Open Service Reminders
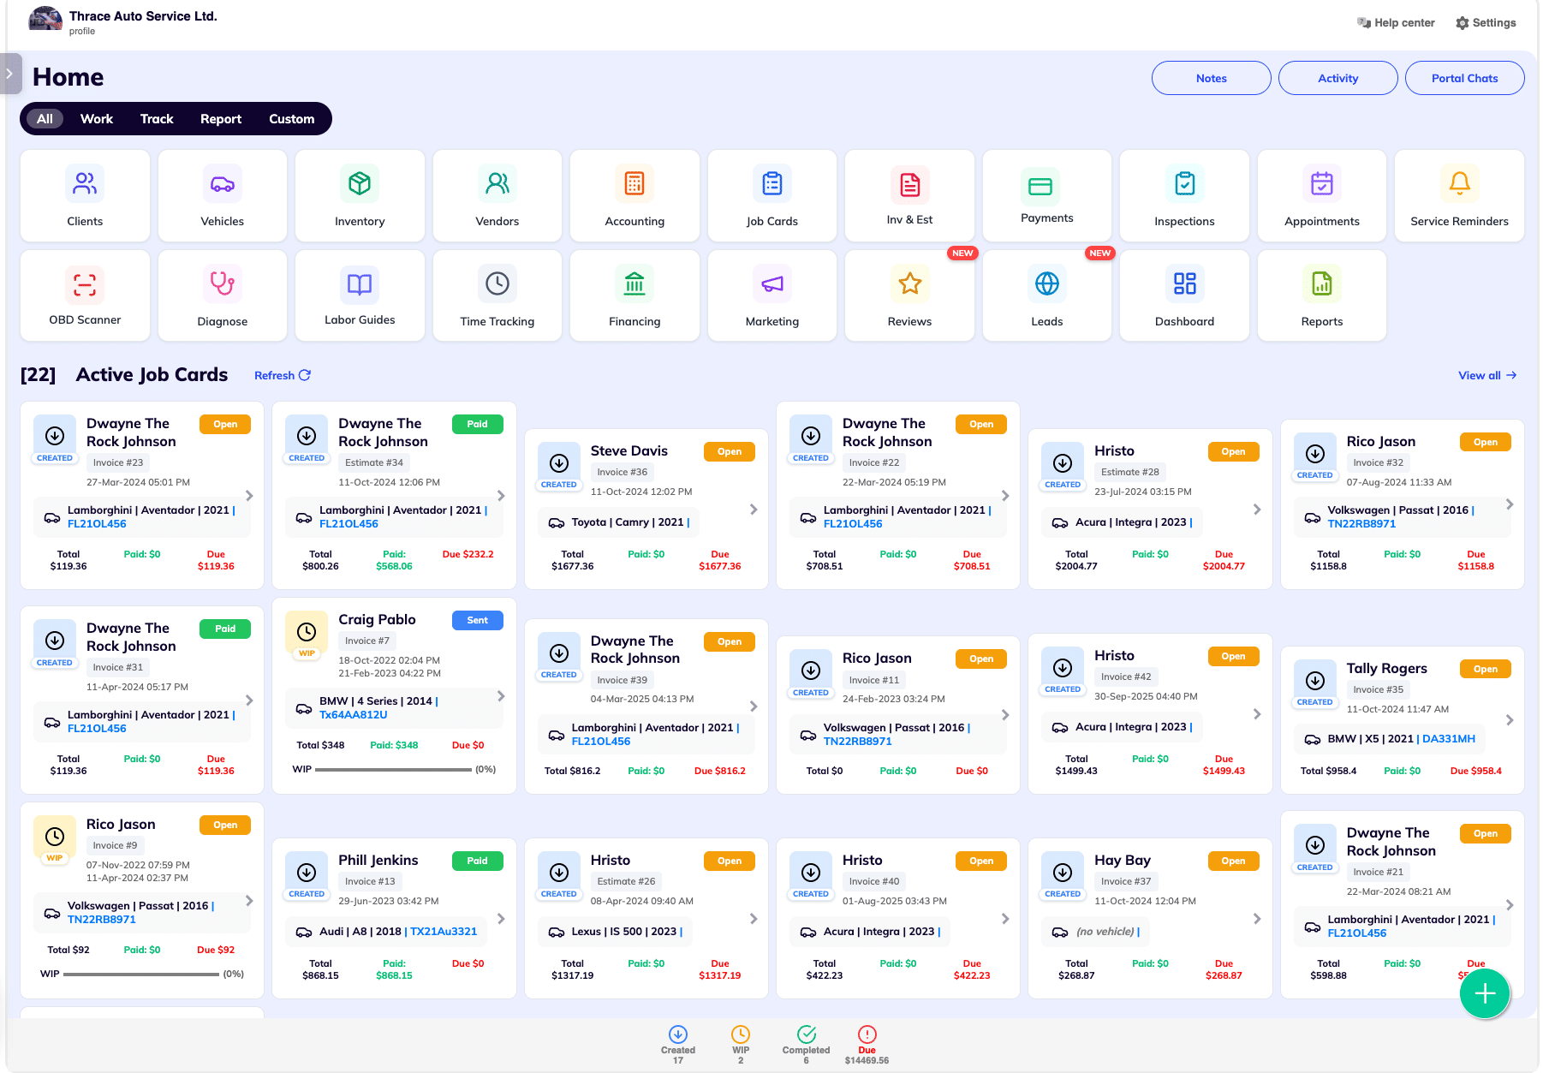 click(1459, 196)
